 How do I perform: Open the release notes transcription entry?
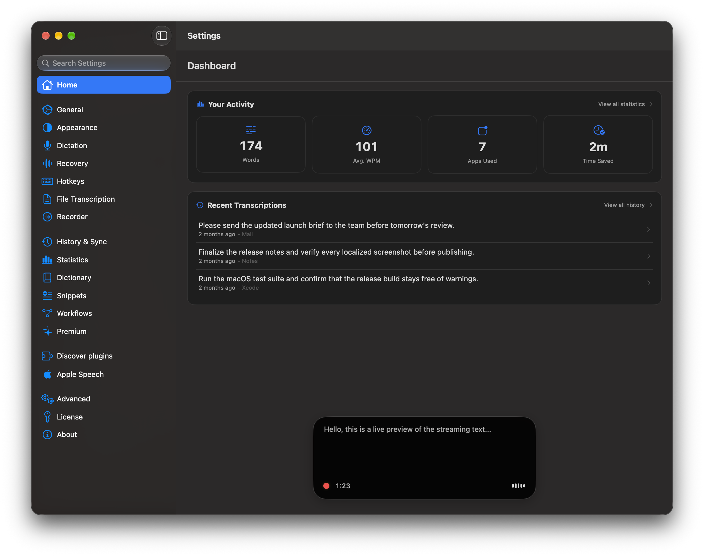pos(424,256)
